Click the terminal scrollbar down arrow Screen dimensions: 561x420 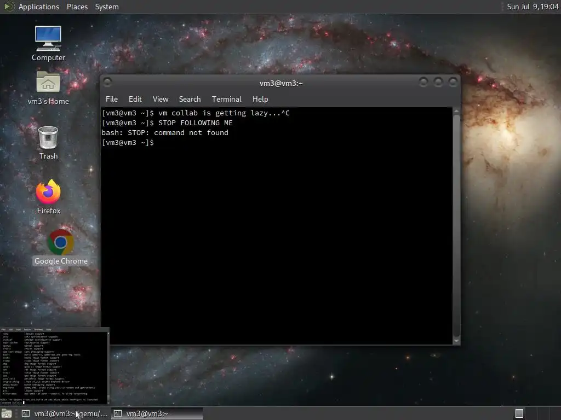456,341
